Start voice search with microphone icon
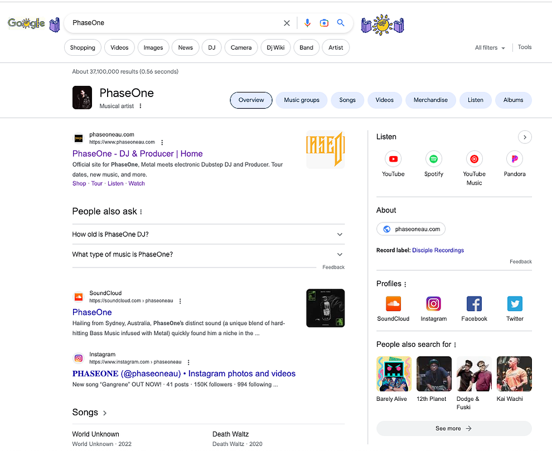The width and height of the screenshot is (552, 451). click(x=307, y=23)
